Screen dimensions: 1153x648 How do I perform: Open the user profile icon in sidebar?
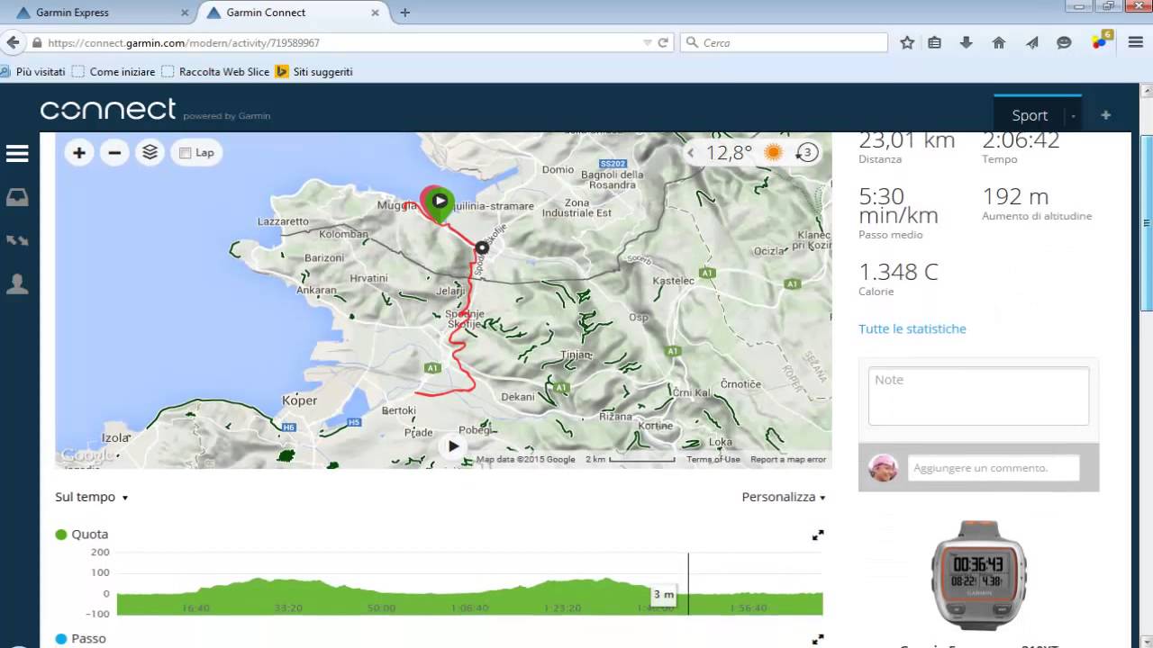tap(17, 284)
